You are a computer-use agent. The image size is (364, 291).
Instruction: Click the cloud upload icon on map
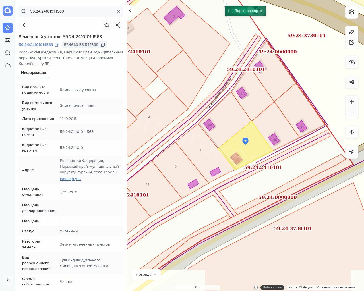pos(351,62)
